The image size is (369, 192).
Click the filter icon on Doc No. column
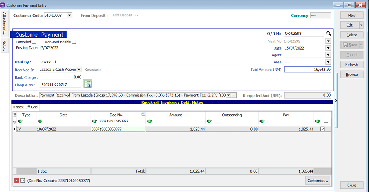(143, 115)
